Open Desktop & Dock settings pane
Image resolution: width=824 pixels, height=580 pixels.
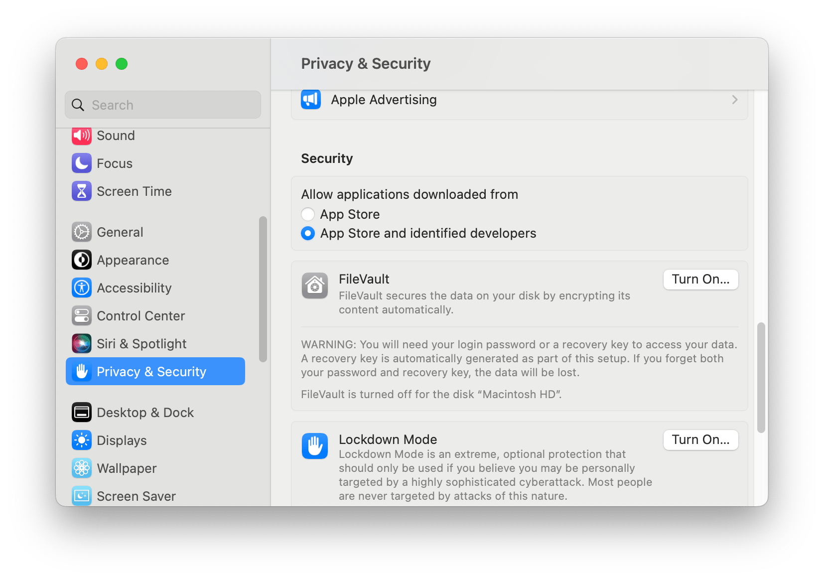click(145, 413)
